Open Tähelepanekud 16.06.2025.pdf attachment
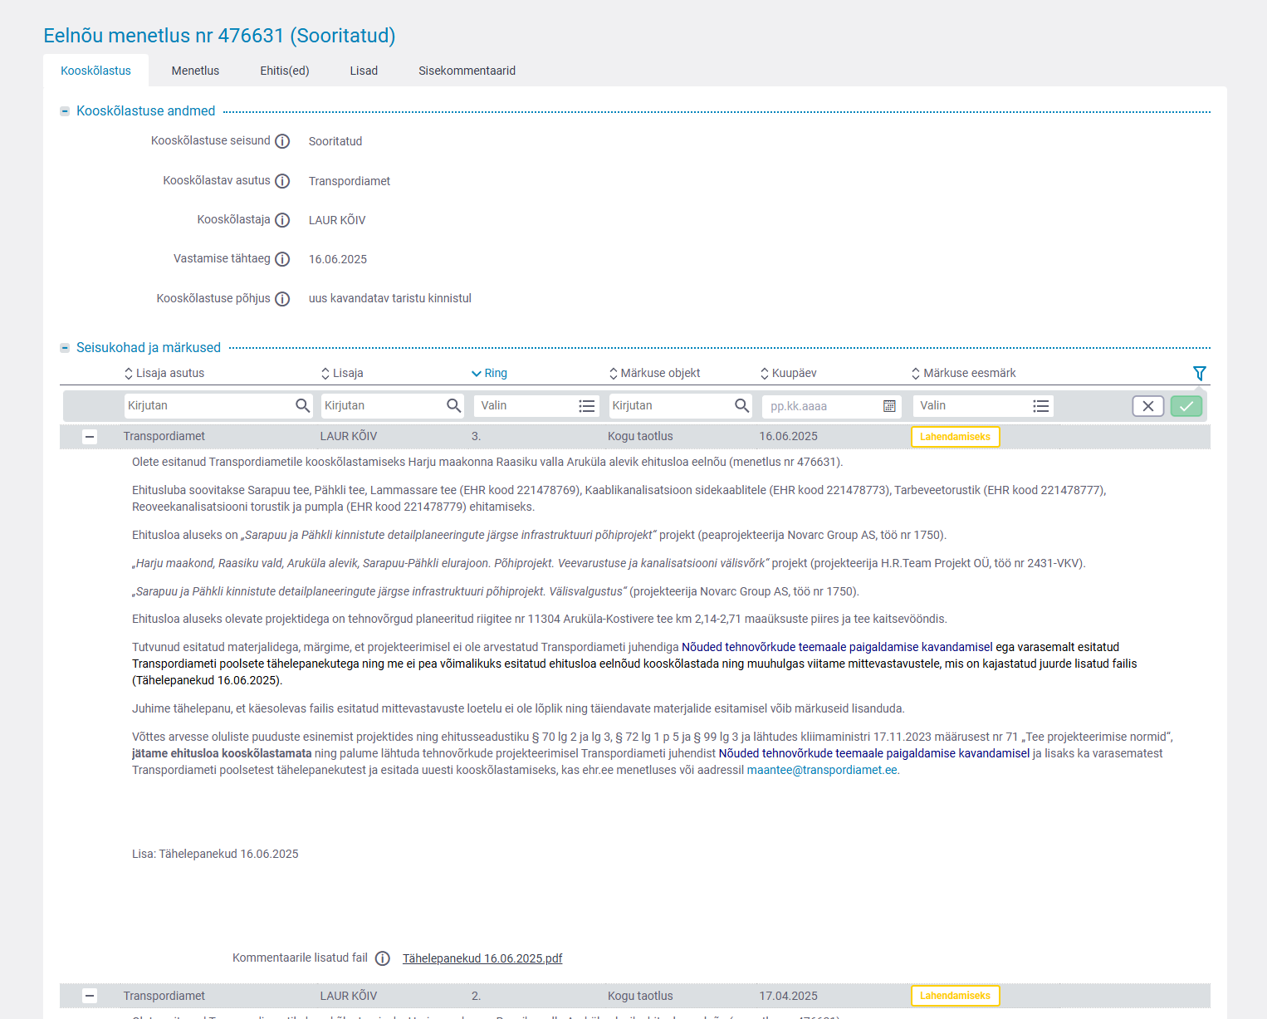Screen dimensions: 1267x1019 coord(482,958)
